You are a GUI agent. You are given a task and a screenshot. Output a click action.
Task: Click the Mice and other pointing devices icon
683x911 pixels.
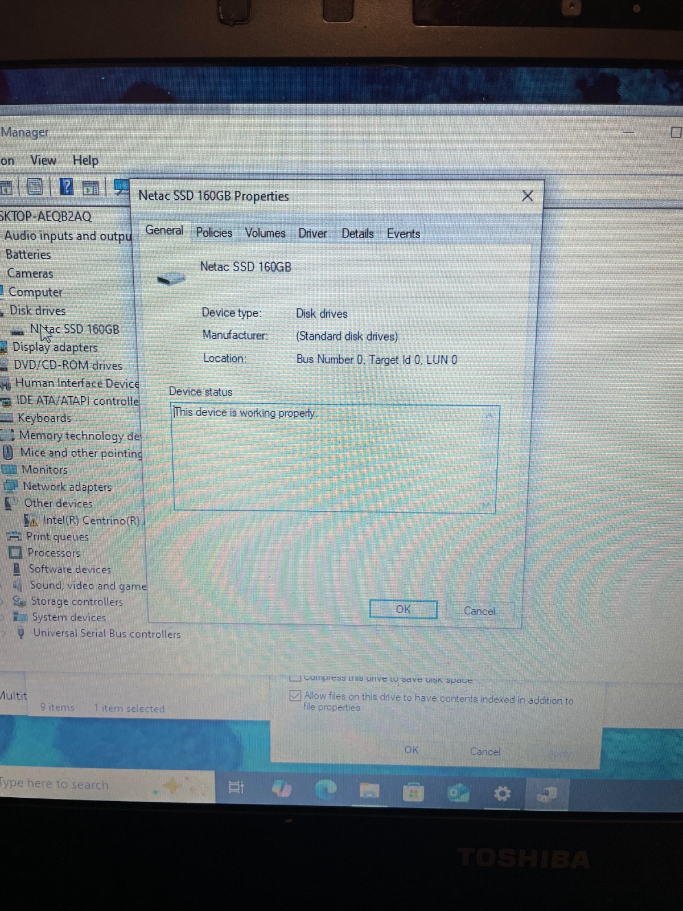coord(8,453)
